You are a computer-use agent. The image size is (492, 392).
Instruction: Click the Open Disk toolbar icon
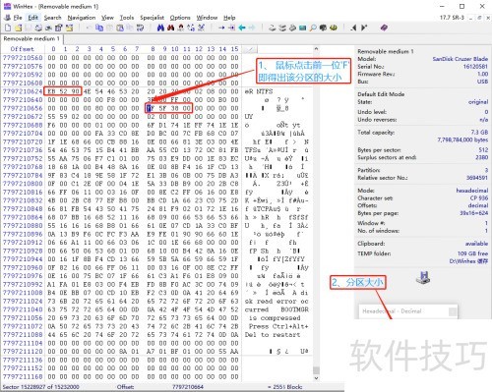tap(272, 28)
